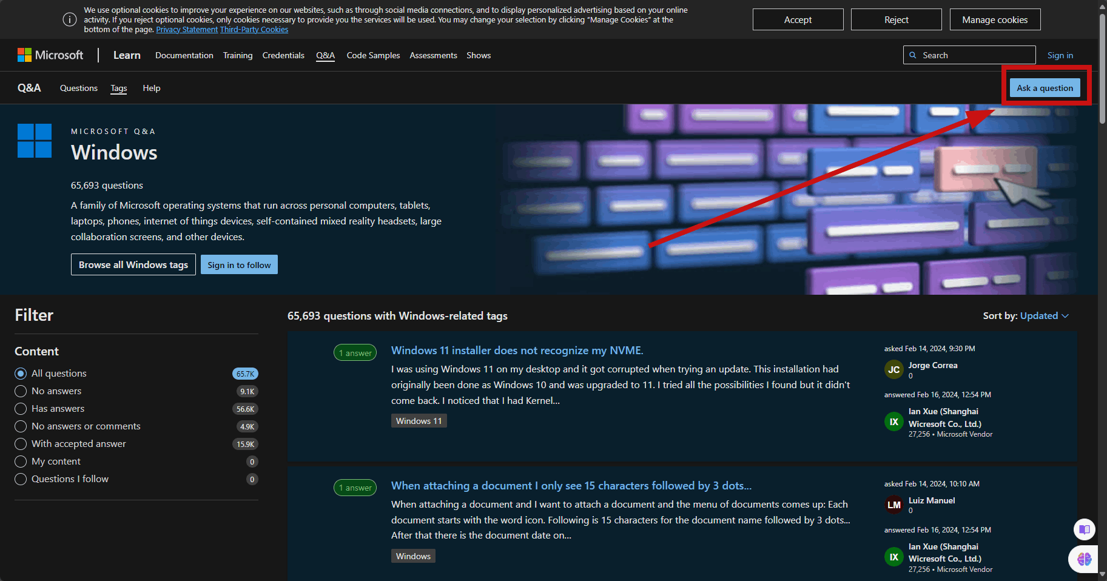This screenshot has width=1107, height=581.
Task: Click the Ask a question button
Action: pos(1045,88)
